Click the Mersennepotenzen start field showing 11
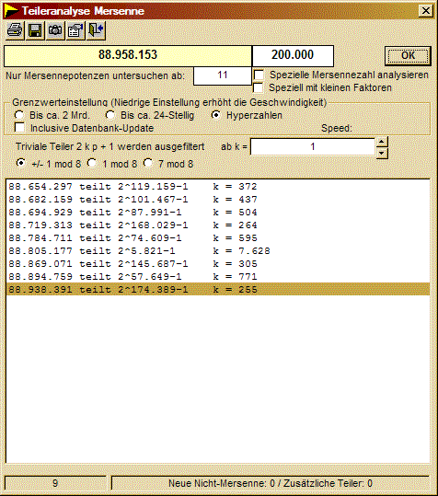Viewport: 438px width, 496px height. [x=223, y=75]
